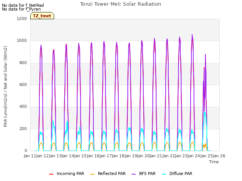This screenshot has height=181, width=242.
Task: Click the TZ_tmet label box
Action: (42, 16)
